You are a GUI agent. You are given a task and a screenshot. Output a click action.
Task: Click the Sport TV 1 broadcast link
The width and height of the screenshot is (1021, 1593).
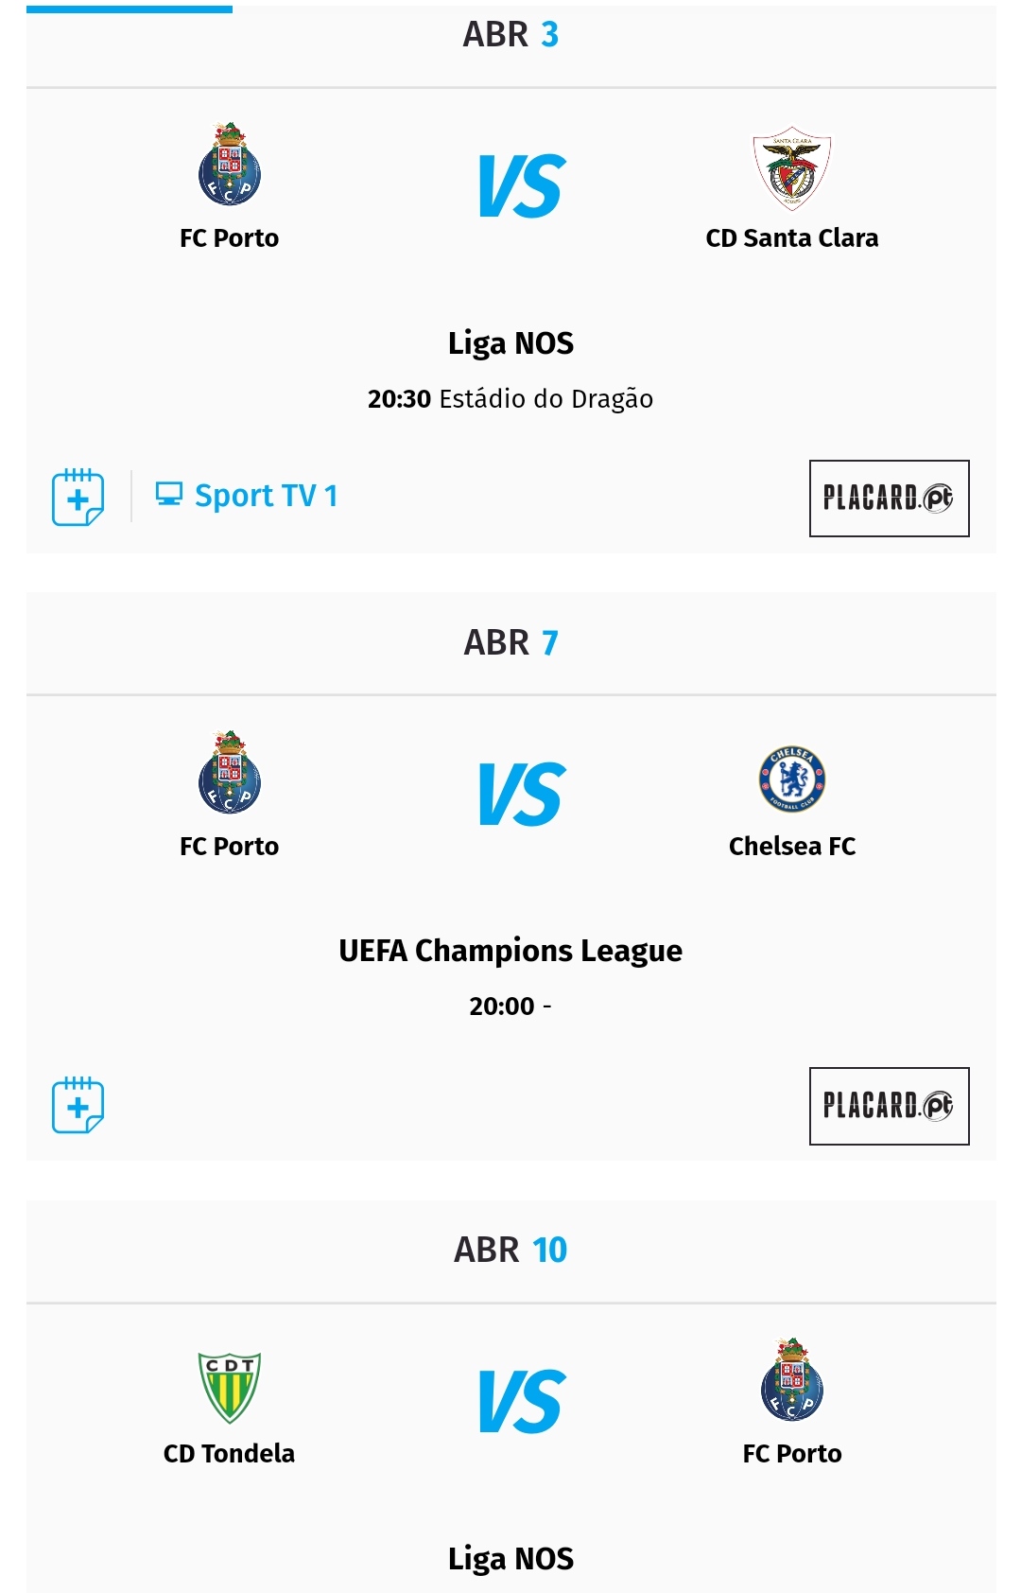click(266, 496)
